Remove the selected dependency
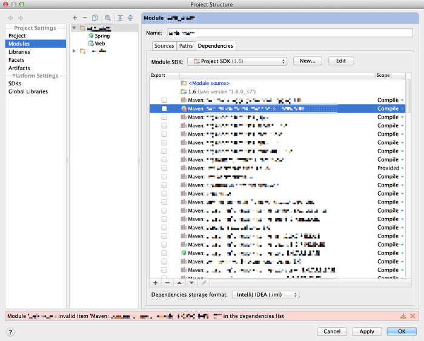Viewport: 424px width, 341px height. [167, 283]
